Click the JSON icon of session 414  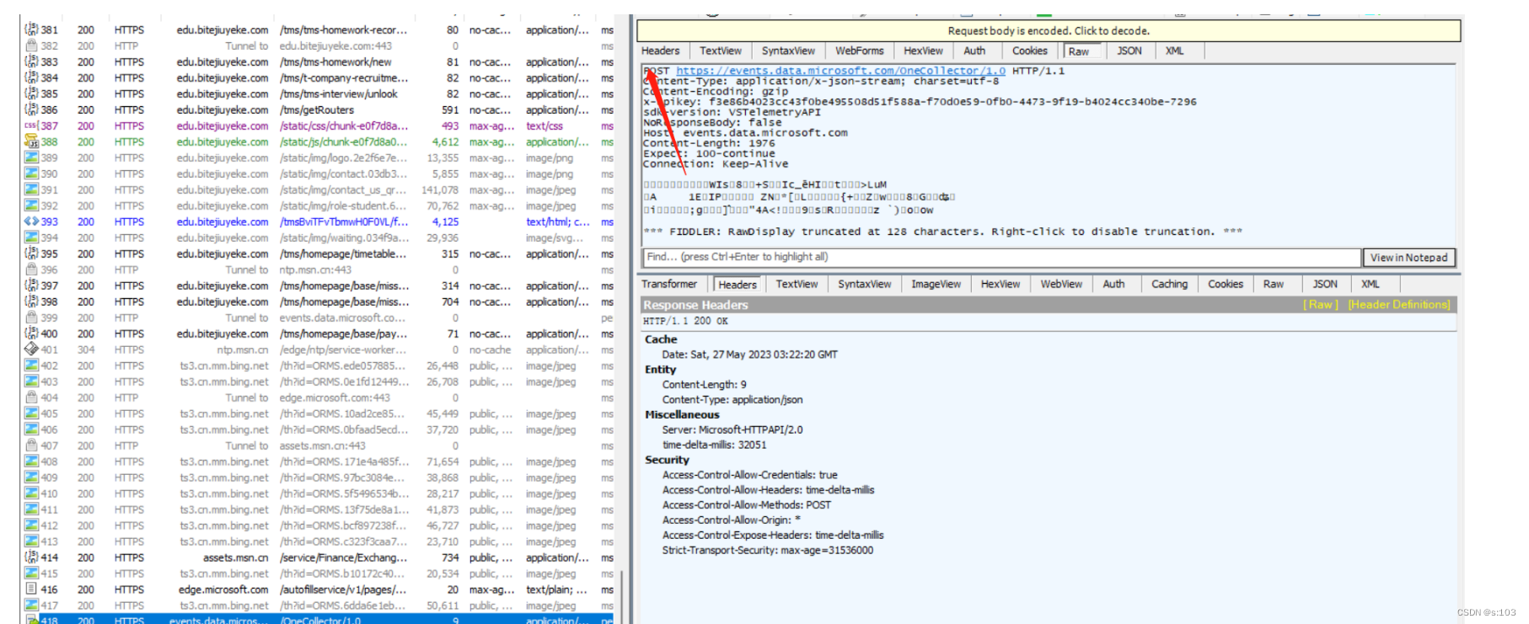pyautogui.click(x=31, y=557)
